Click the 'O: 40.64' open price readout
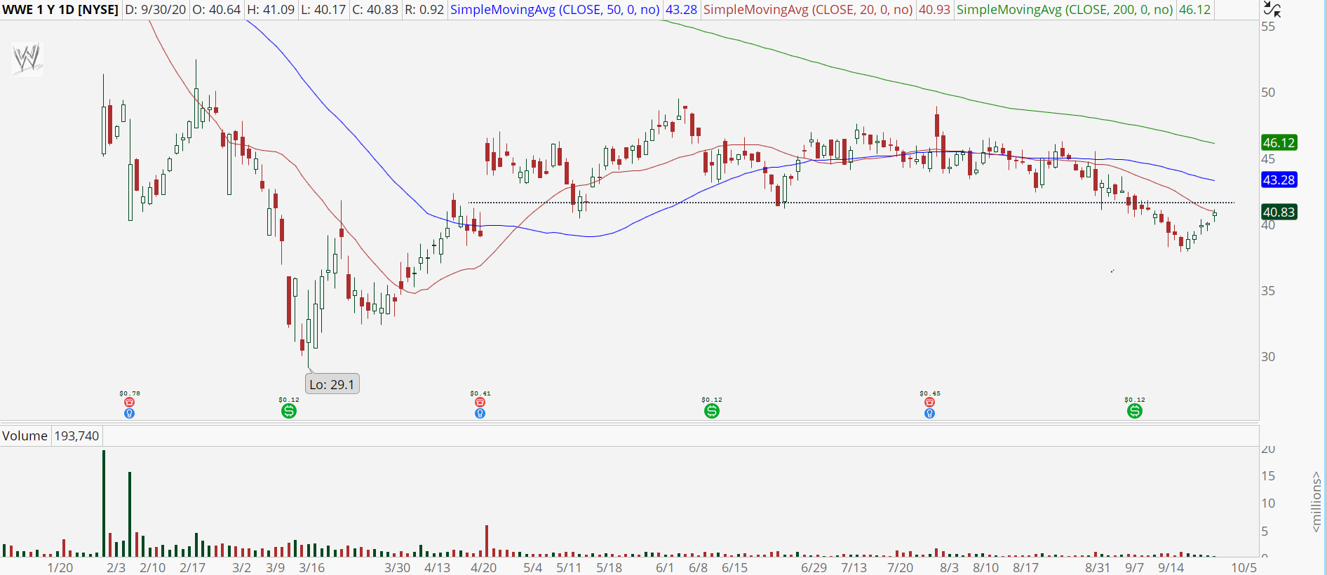 click(x=217, y=10)
